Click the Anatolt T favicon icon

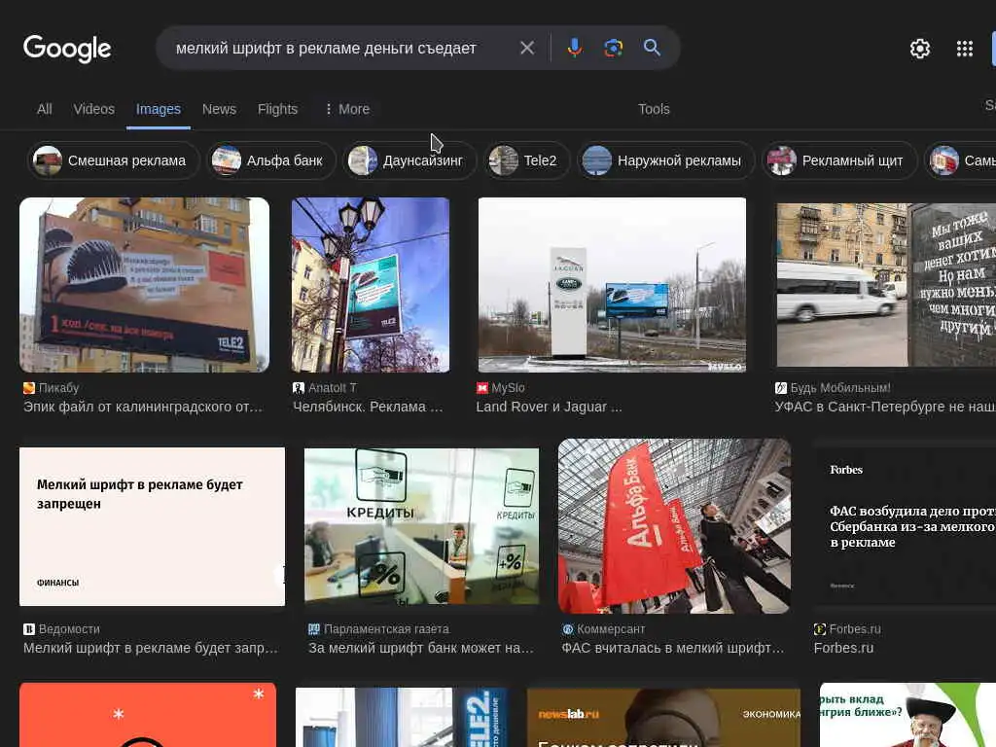299,387
